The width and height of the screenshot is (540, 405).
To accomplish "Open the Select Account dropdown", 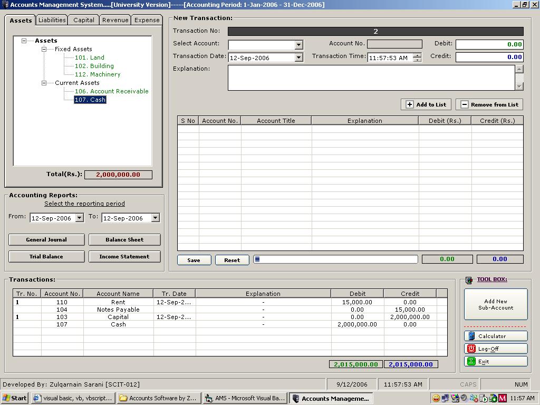I will tap(298, 45).
